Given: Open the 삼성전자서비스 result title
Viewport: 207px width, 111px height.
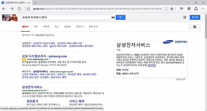Looking at the screenshot, I should coord(32,87).
